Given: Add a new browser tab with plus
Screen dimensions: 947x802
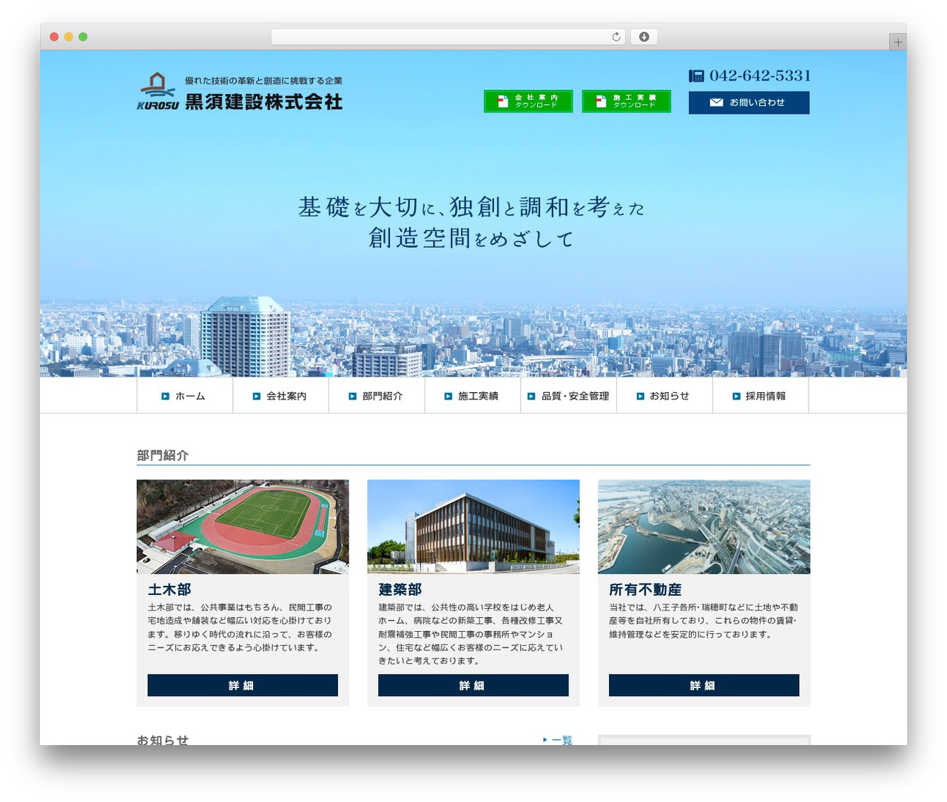Looking at the screenshot, I should point(897,42).
